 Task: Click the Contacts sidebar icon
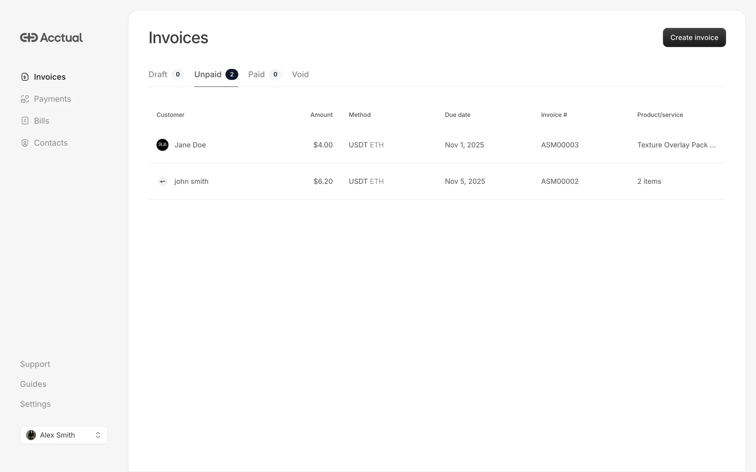(25, 143)
